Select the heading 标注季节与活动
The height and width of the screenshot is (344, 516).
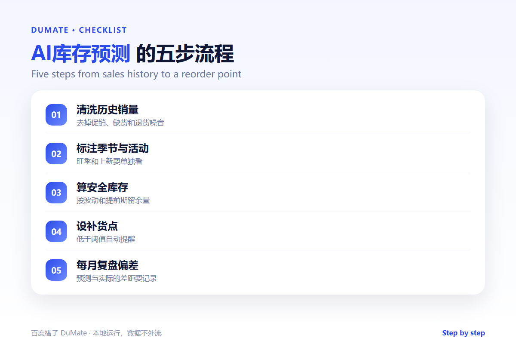coord(113,148)
